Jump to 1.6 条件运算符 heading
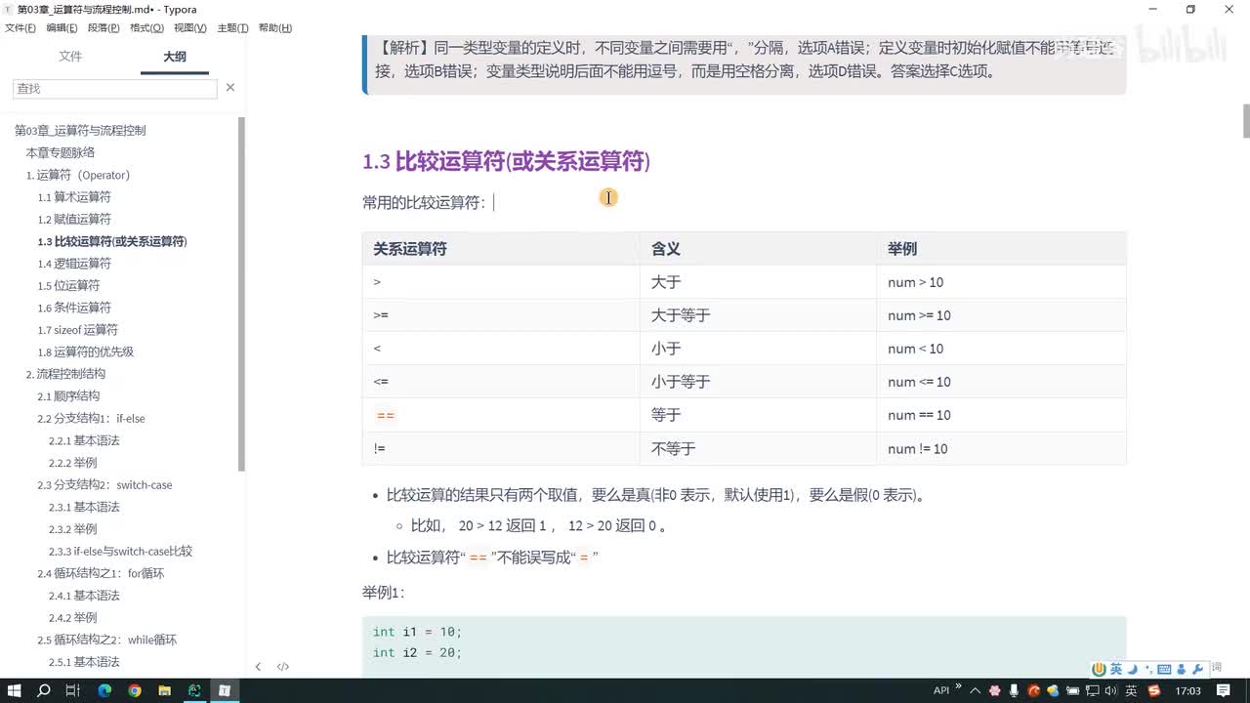The image size is (1250, 703). [74, 308]
